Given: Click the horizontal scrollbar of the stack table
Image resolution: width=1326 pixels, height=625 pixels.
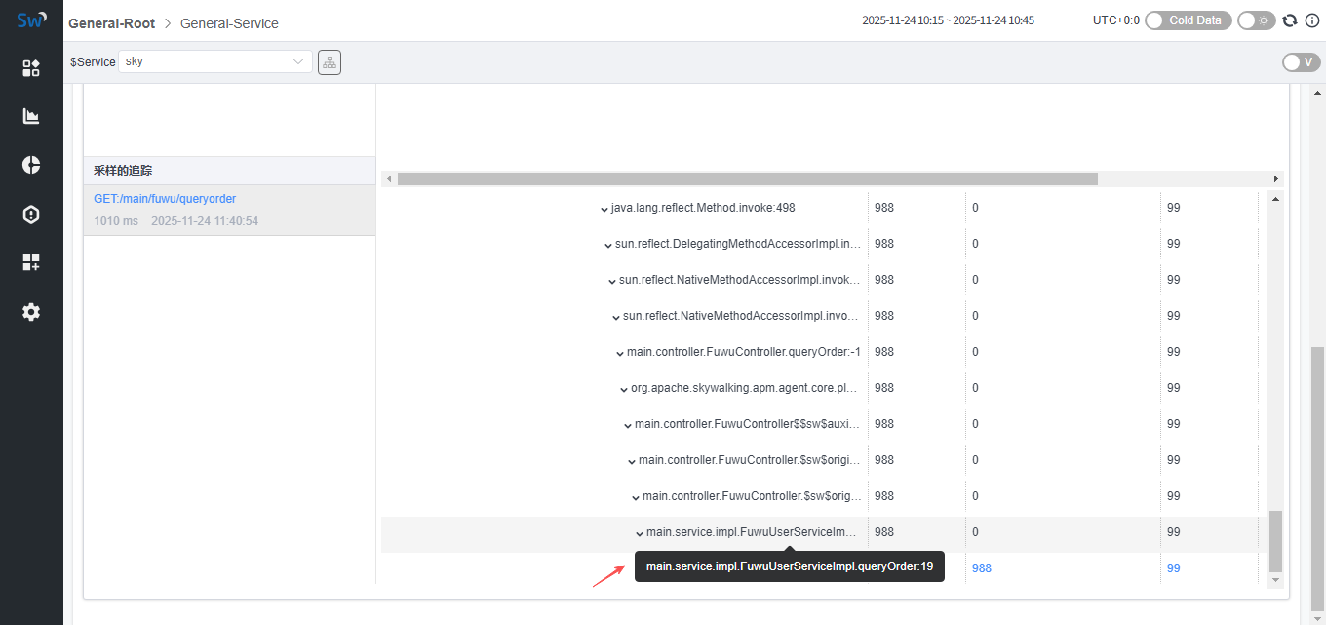Looking at the screenshot, I should point(747,179).
